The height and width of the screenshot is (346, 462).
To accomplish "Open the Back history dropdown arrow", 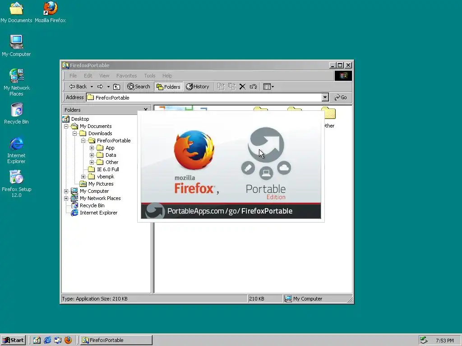I will coord(92,86).
